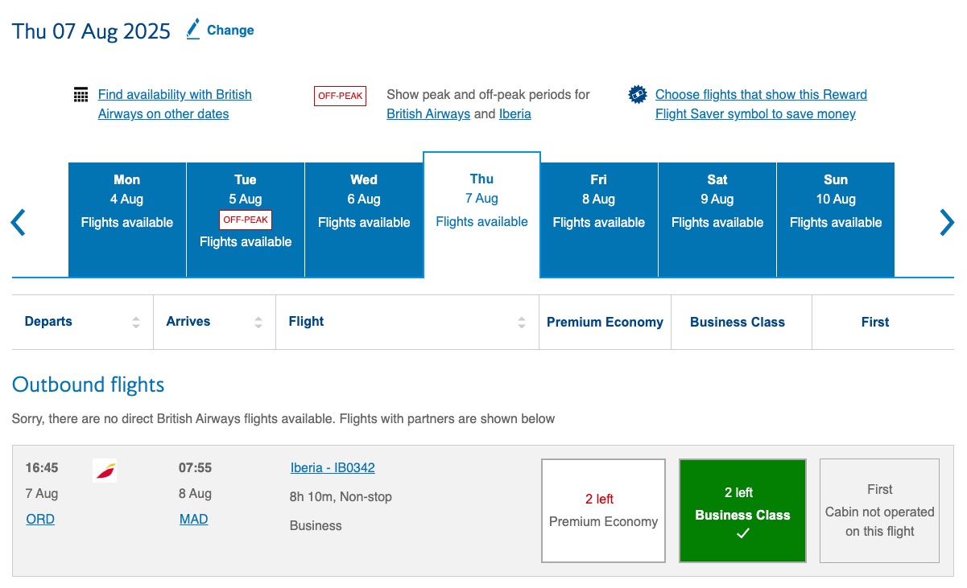
Task: Sort using the Flight column sort arrows
Action: pyautogui.click(x=522, y=321)
